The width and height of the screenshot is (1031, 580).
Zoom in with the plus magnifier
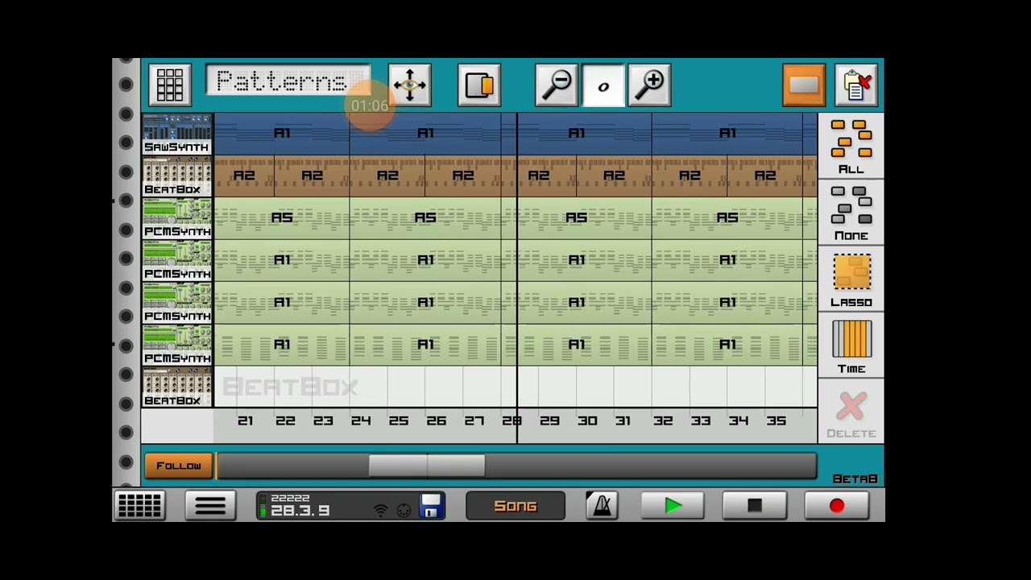point(650,85)
